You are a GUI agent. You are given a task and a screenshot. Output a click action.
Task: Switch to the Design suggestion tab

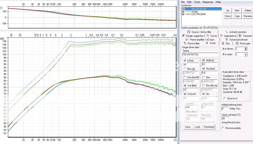194,36
